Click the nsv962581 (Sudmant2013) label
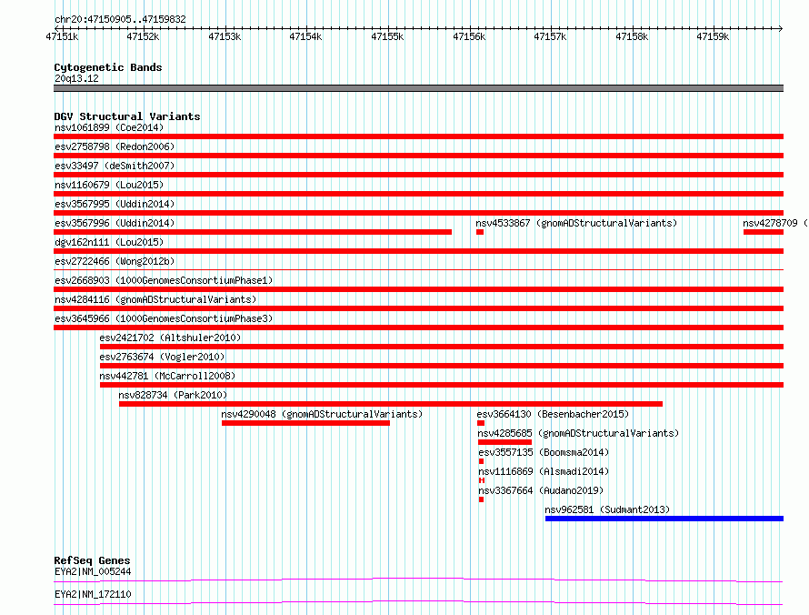Image resolution: width=809 pixels, height=615 pixels. pyautogui.click(x=607, y=509)
